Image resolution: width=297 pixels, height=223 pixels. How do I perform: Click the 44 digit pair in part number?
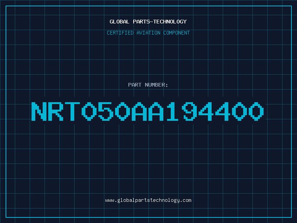[214, 111]
